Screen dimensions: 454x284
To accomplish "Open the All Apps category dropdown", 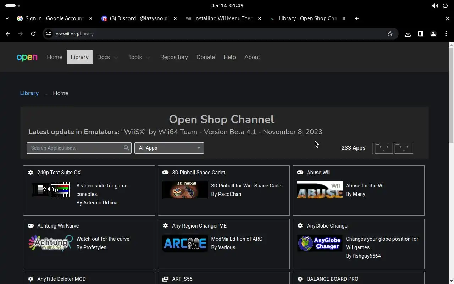I will (x=169, y=148).
